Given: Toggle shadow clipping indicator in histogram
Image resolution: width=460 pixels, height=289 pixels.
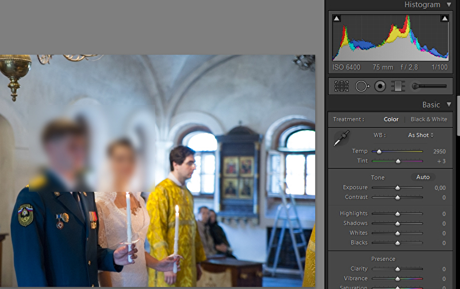Looking at the screenshot, I should coord(337,19).
